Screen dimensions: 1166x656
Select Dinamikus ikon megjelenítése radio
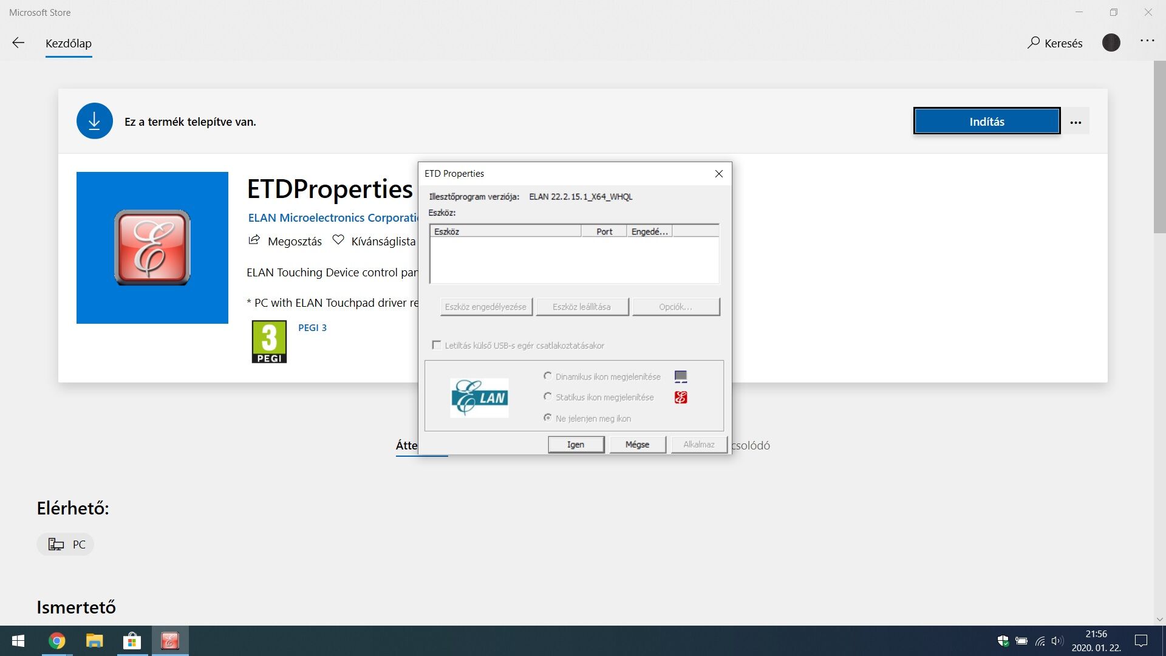tap(548, 376)
